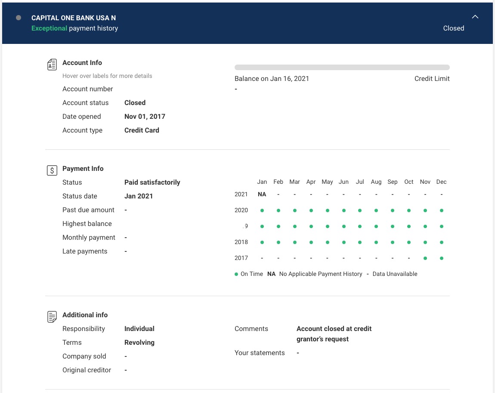Click the Your statements label
The width and height of the screenshot is (495, 393).
[x=260, y=353]
